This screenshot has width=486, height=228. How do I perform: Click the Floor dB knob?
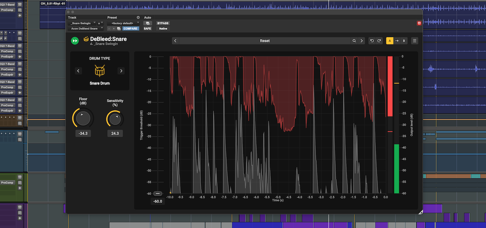[x=83, y=119]
